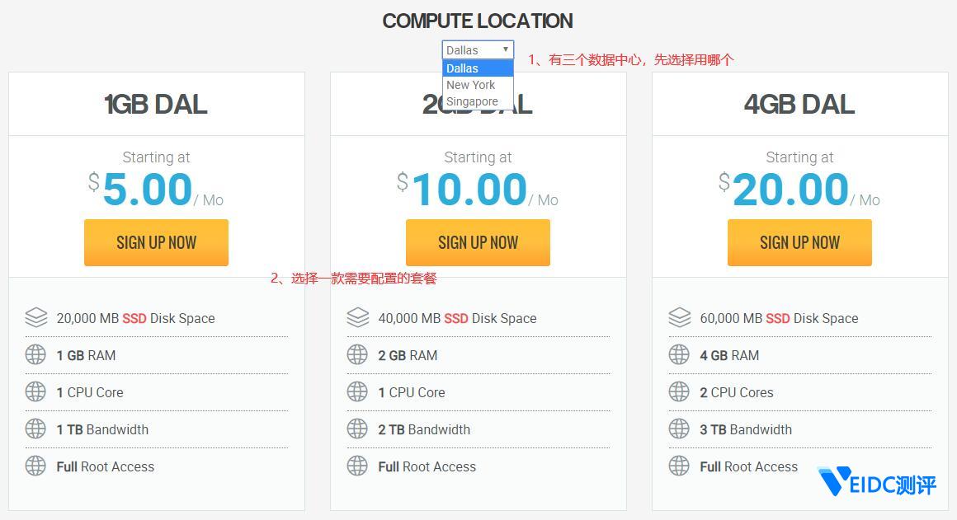
Task: Pick Singapore from the location list
Action: click(x=472, y=101)
